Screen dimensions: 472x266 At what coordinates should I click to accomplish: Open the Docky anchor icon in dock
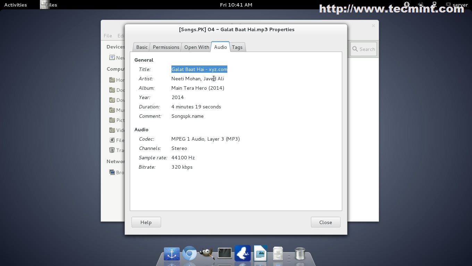pos(171,254)
